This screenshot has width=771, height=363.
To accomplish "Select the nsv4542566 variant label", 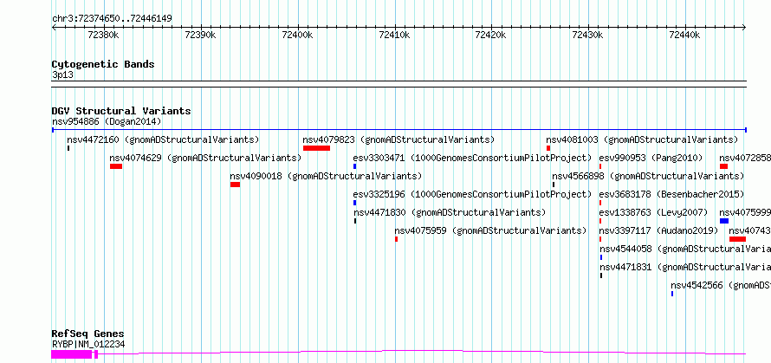I will pos(721,285).
